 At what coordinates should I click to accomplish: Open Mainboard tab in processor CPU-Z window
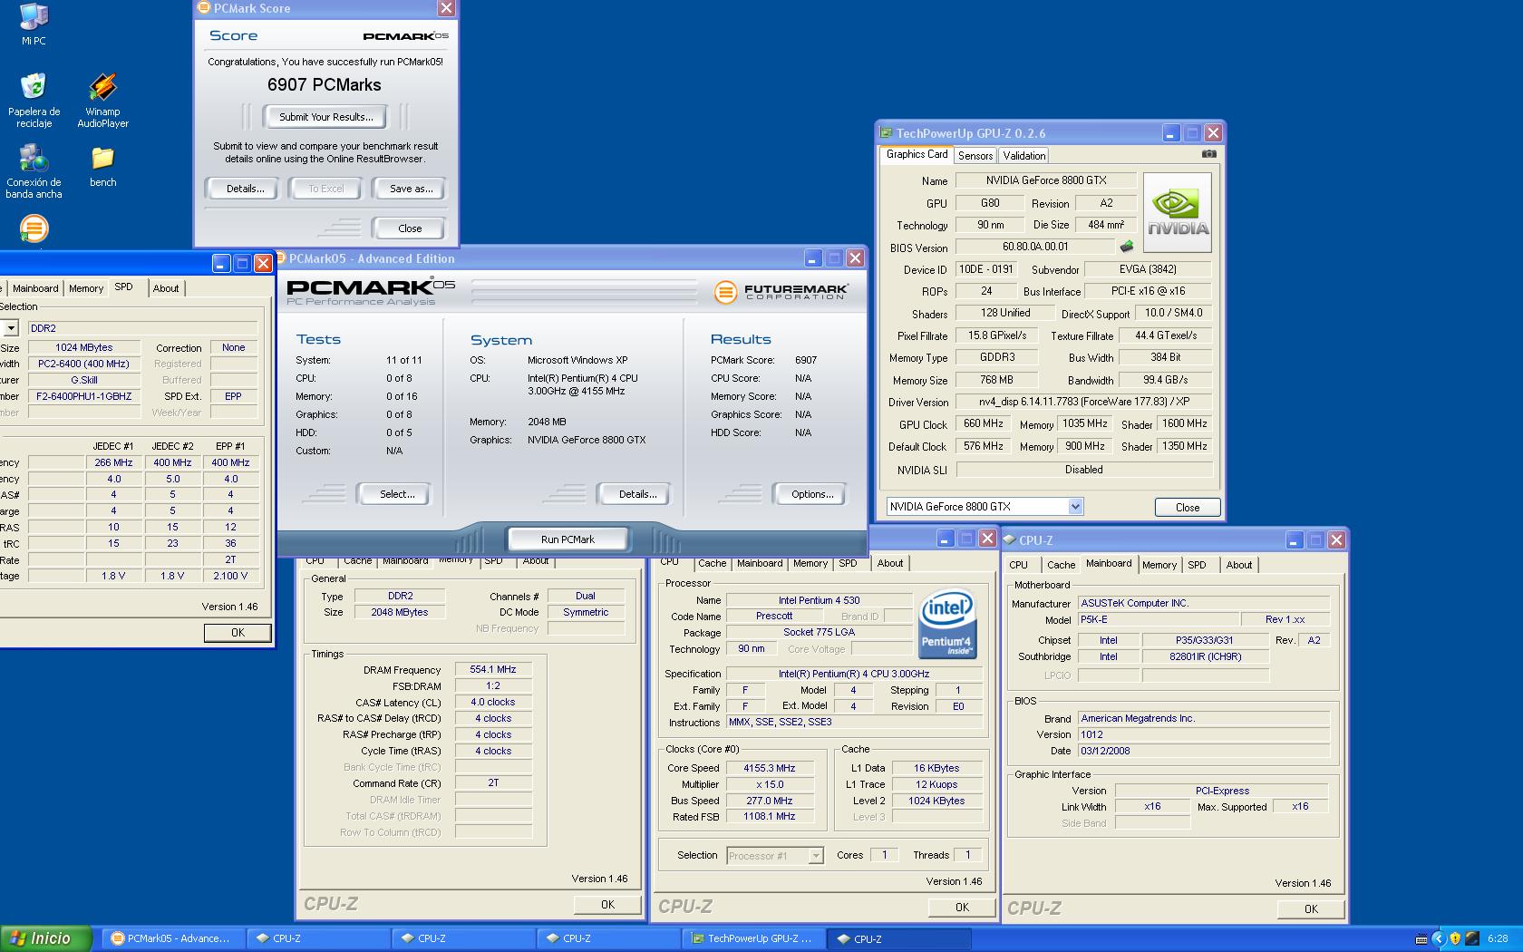[760, 563]
